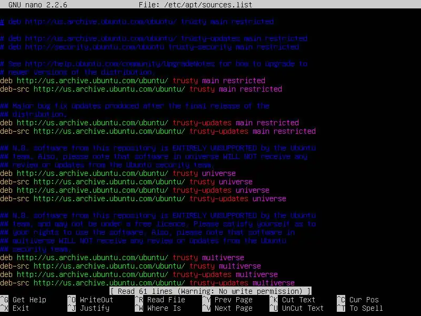The height and width of the screenshot is (316, 421).
Task: Place cursor on the 'deb ... trusty multiverse' line
Action: coord(122,258)
